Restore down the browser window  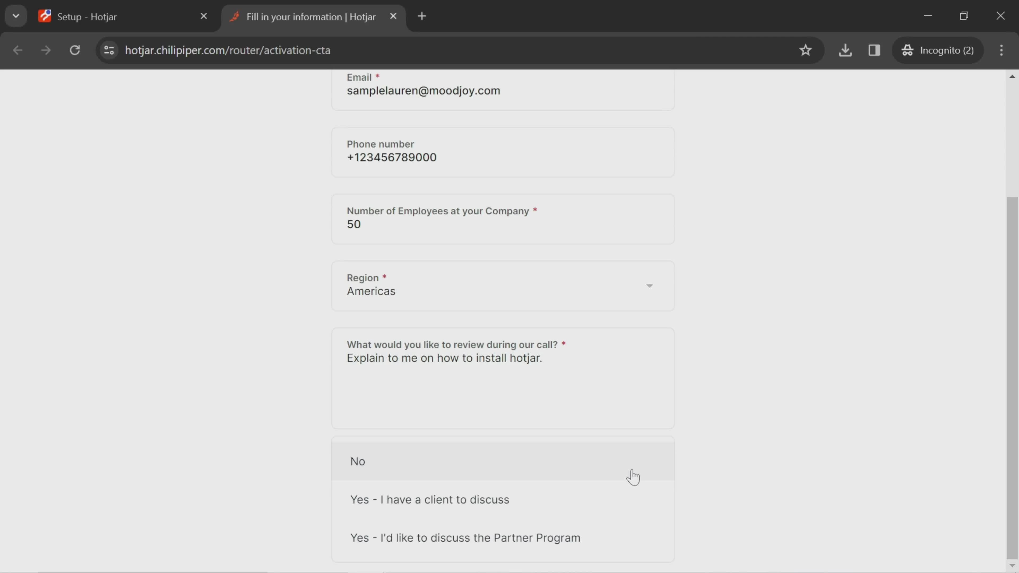[964, 16]
